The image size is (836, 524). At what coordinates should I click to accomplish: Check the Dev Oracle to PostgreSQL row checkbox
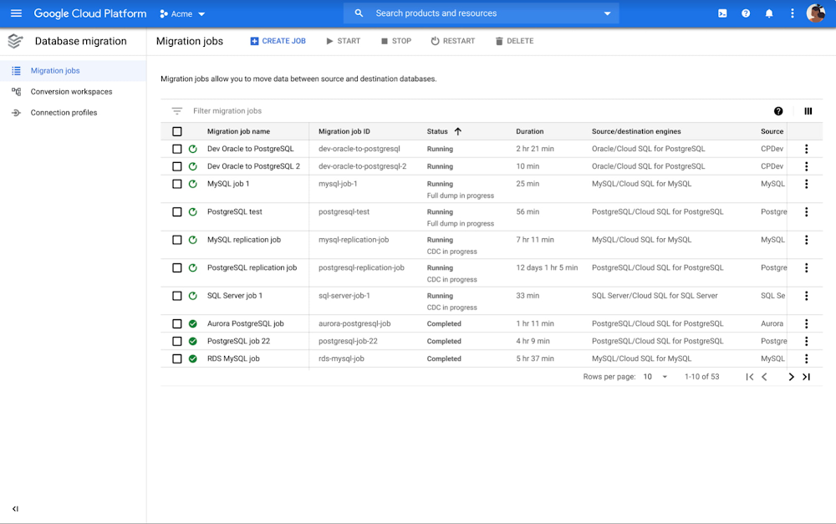point(177,149)
